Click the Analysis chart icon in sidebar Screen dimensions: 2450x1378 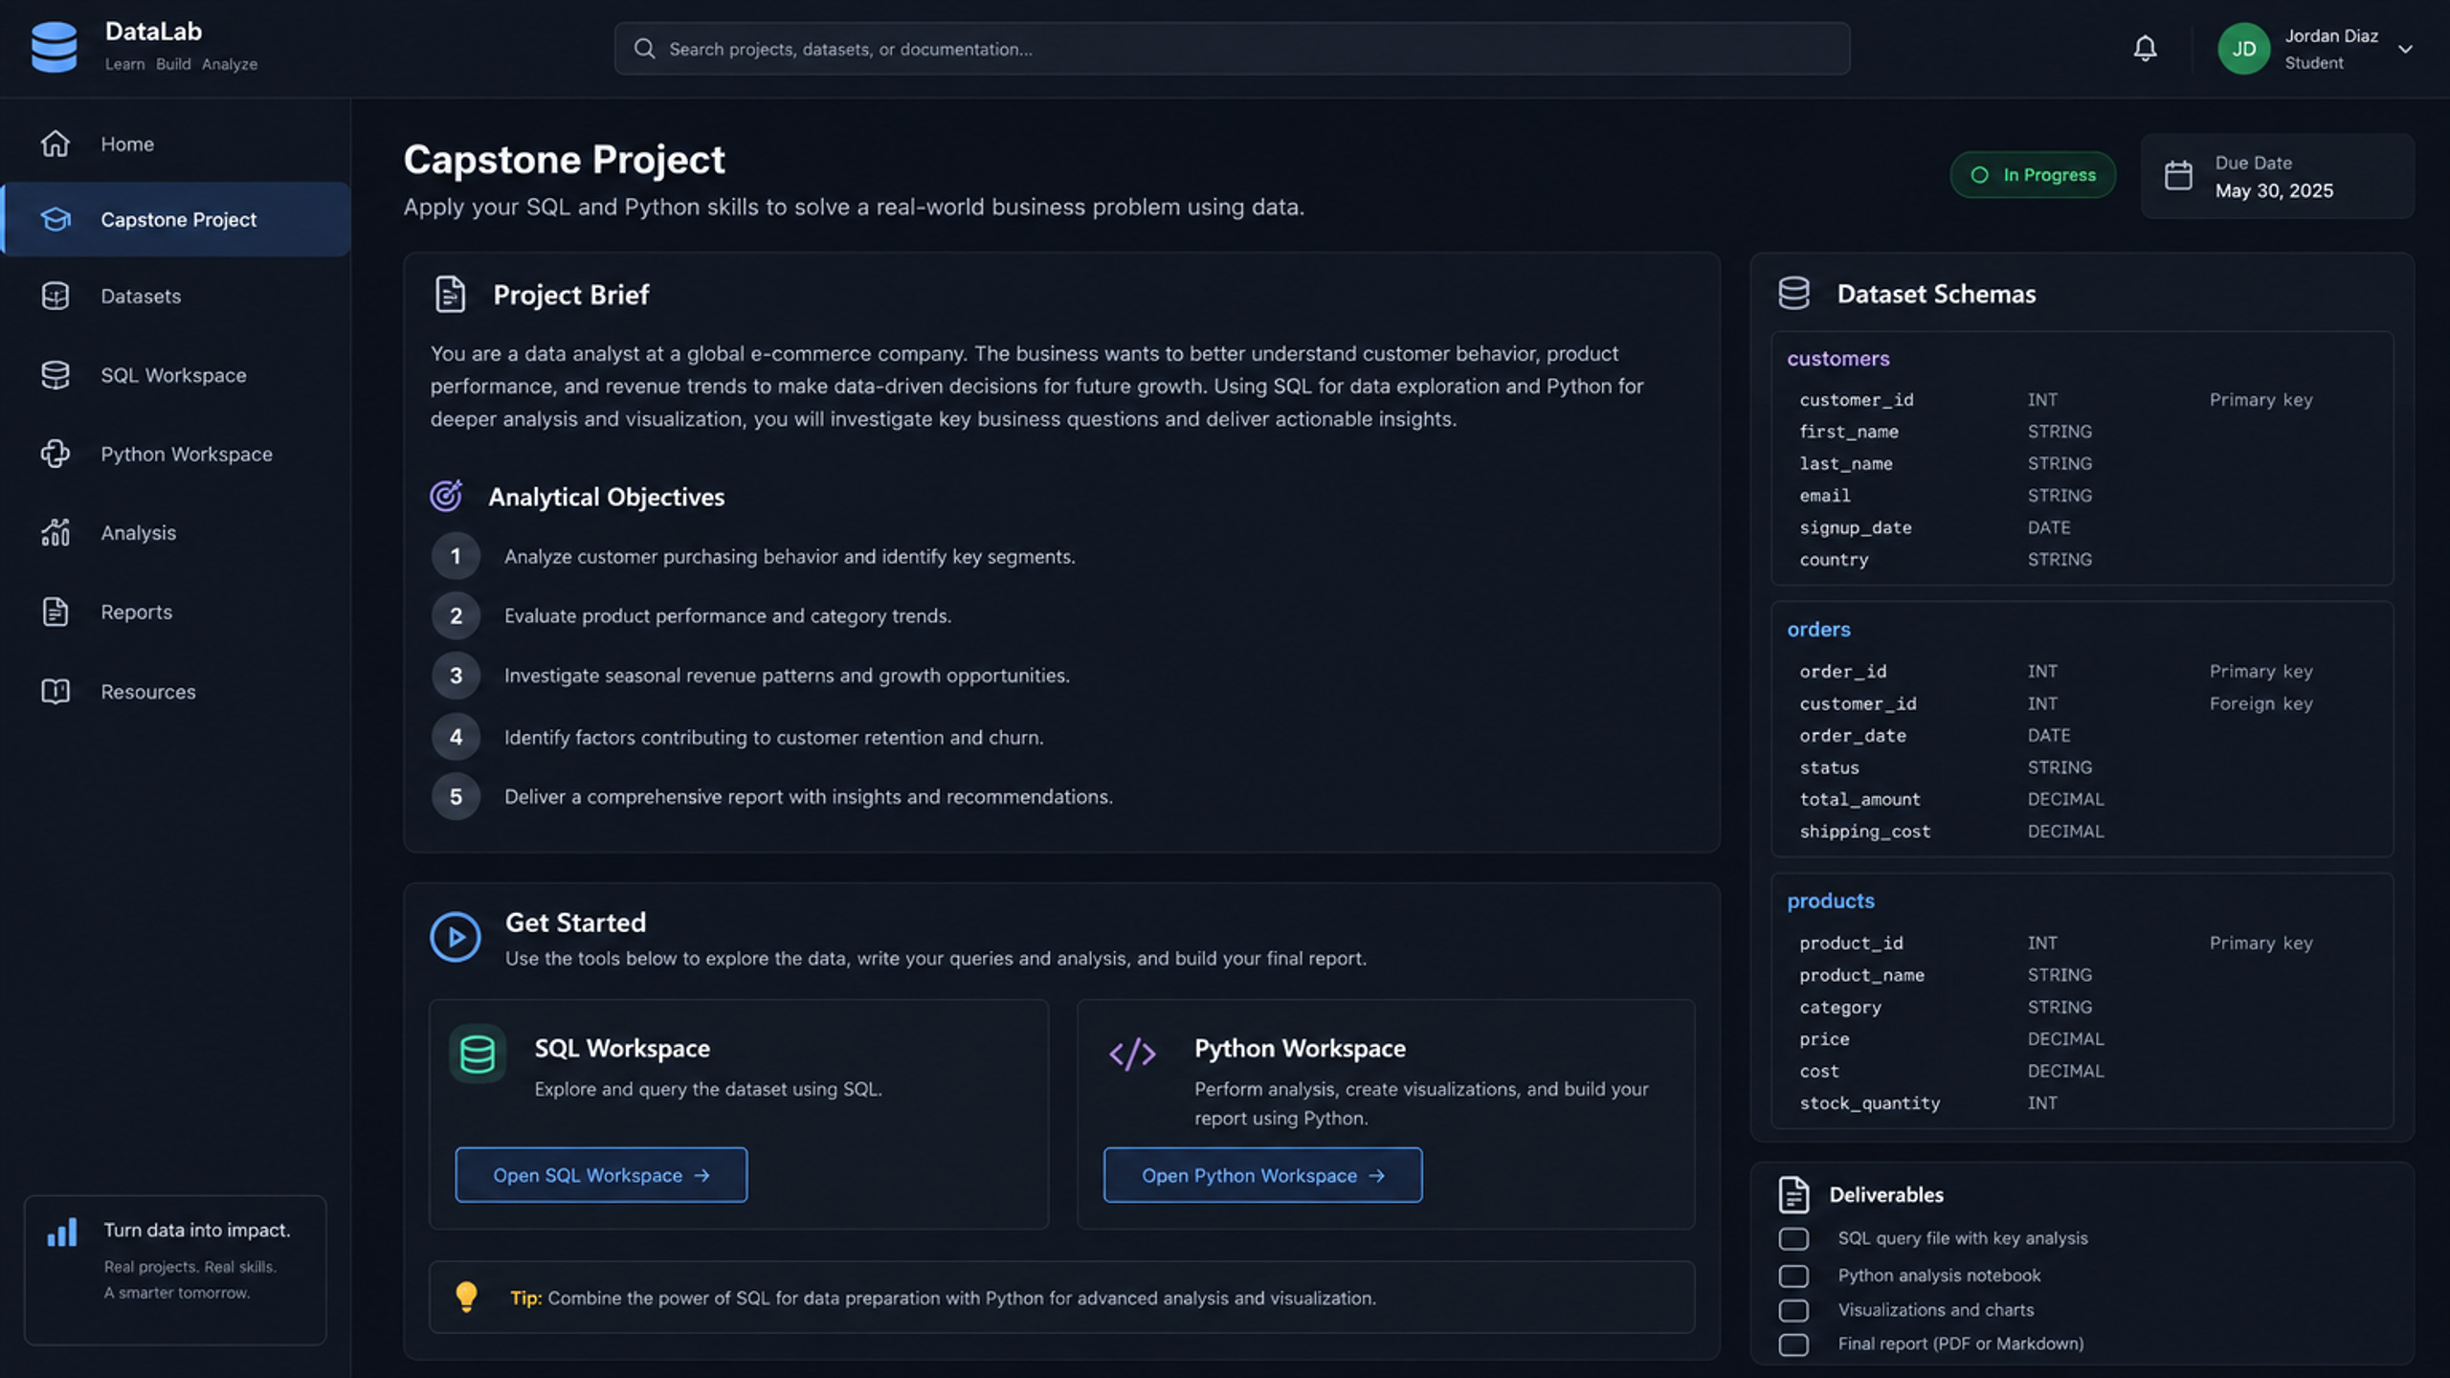point(56,532)
